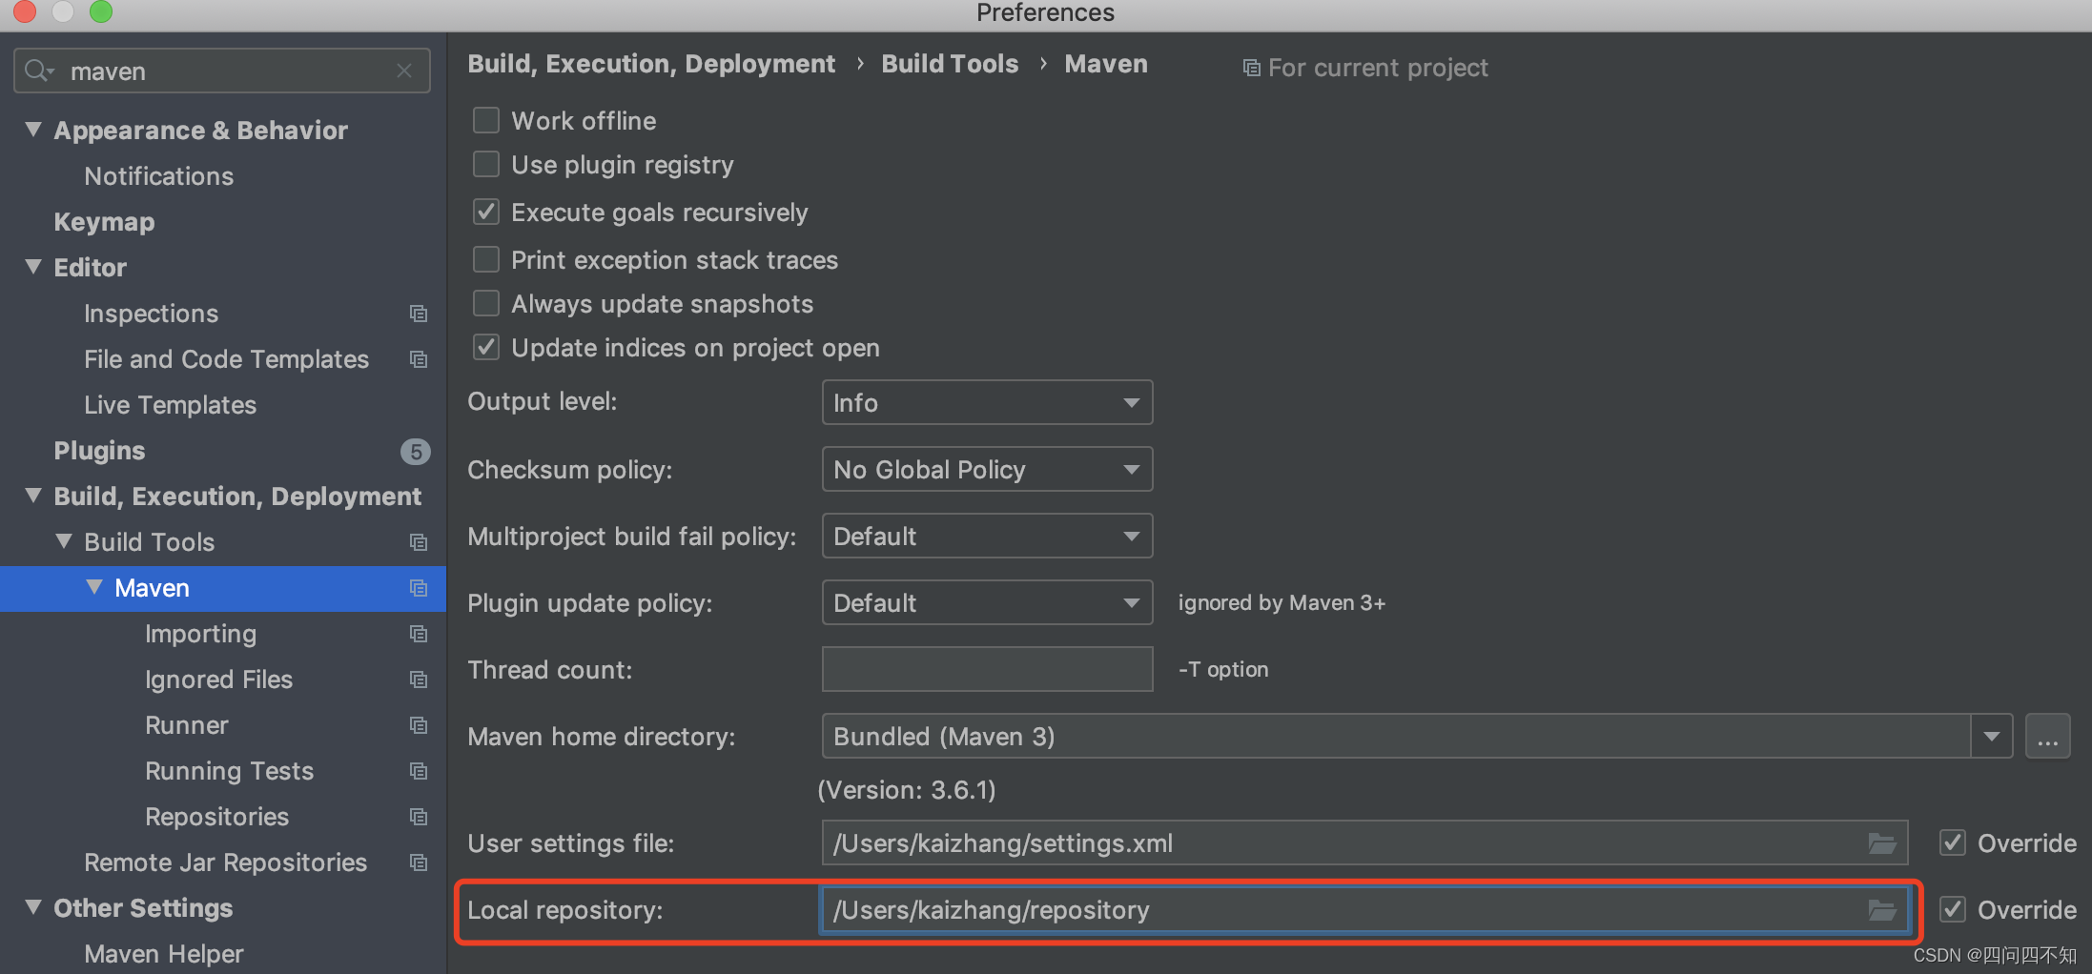Open Maven Running Tests settings

(229, 771)
